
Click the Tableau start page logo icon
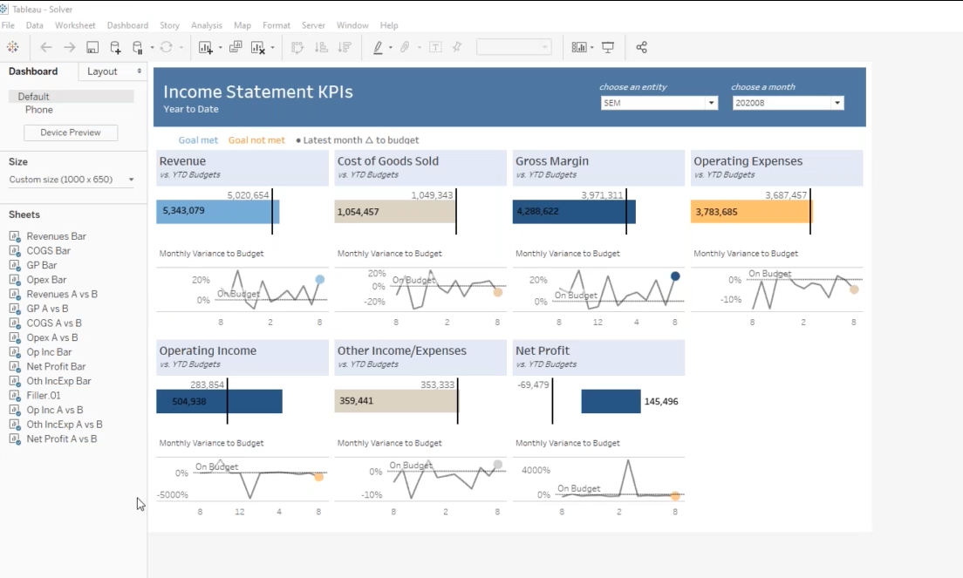[13, 47]
